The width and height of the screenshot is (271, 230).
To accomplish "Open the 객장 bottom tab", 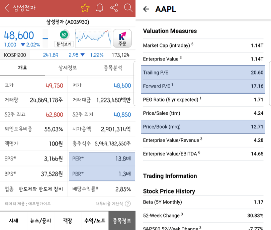I will coord(68,221).
